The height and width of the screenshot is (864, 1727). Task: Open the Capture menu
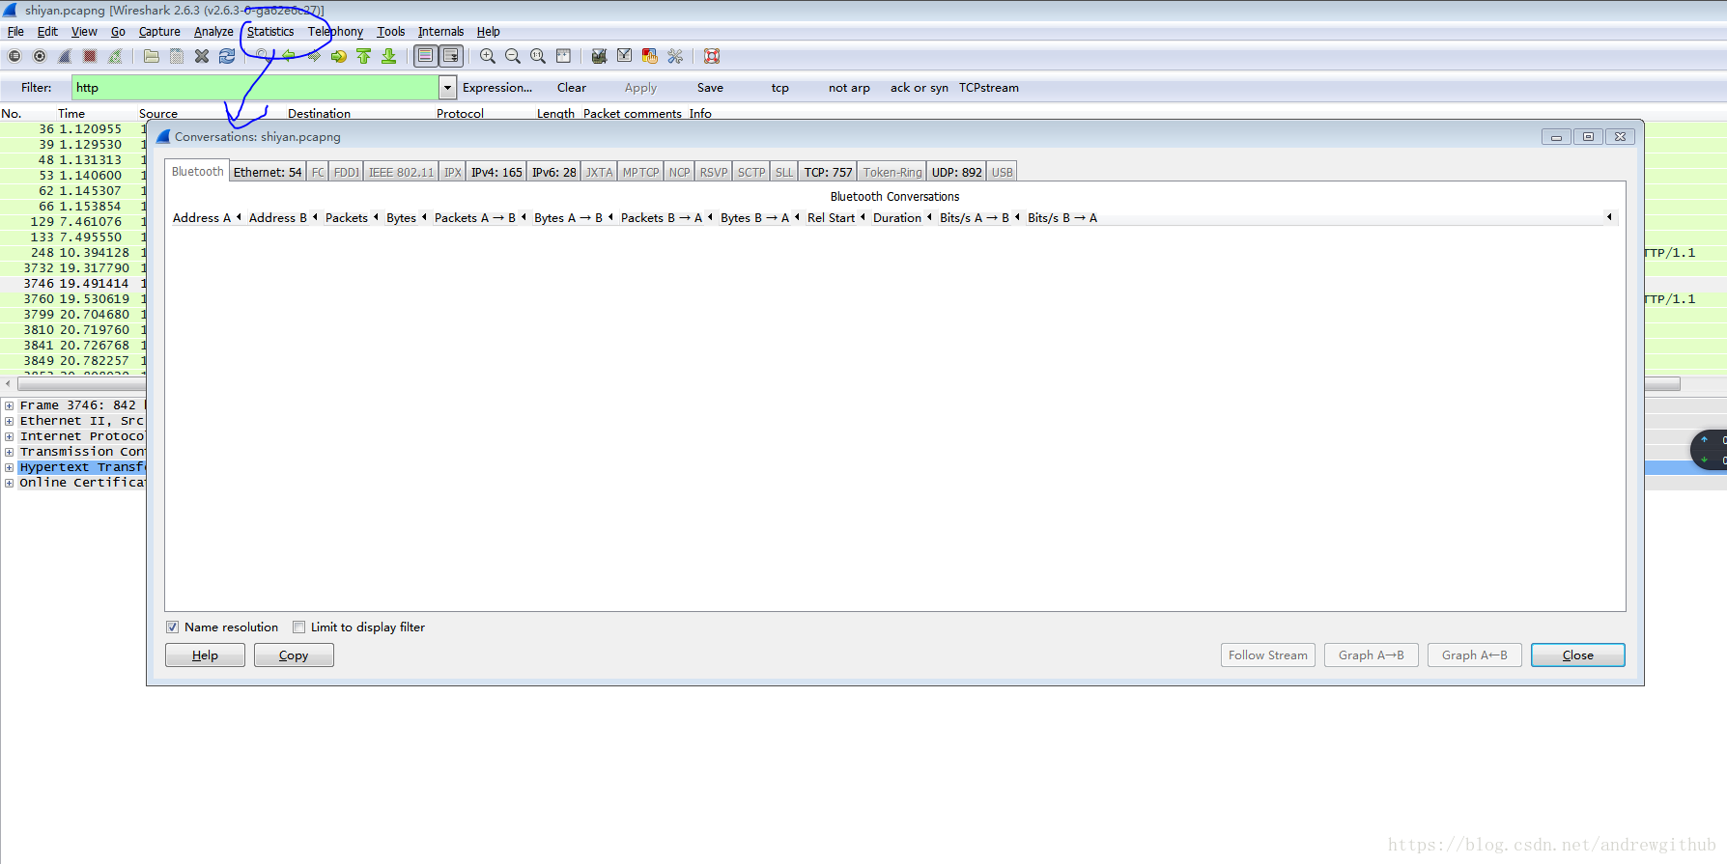tap(159, 32)
